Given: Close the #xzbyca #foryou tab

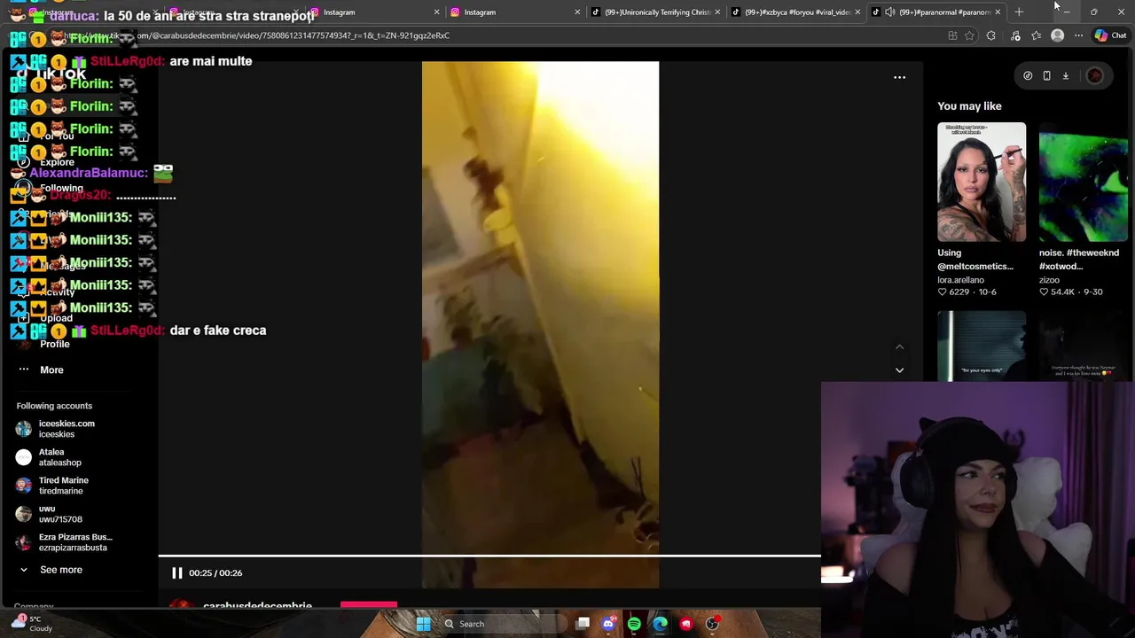Looking at the screenshot, I should [x=857, y=12].
